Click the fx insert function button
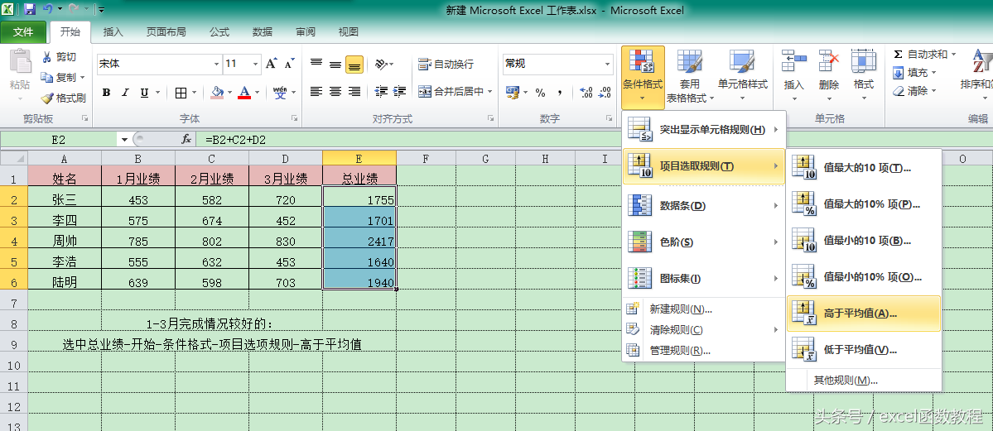This screenshot has width=993, height=431. (x=186, y=139)
